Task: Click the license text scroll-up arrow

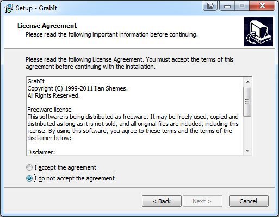Action: [247, 82]
